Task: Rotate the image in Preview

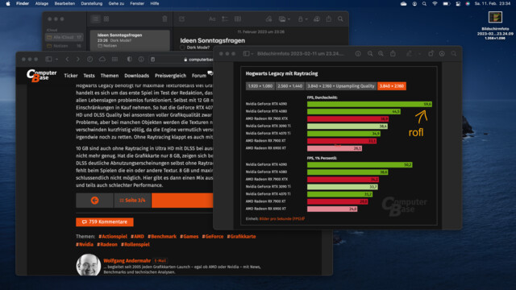Action: point(431,54)
